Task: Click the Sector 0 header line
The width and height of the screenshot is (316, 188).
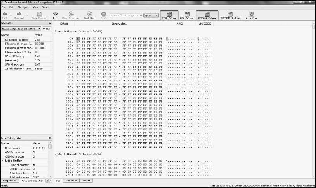Action: click(x=78, y=32)
